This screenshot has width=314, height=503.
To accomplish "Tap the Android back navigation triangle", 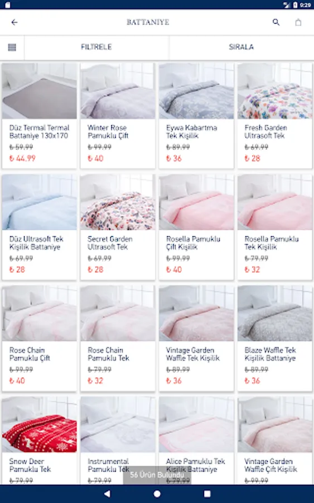I will coord(107,493).
